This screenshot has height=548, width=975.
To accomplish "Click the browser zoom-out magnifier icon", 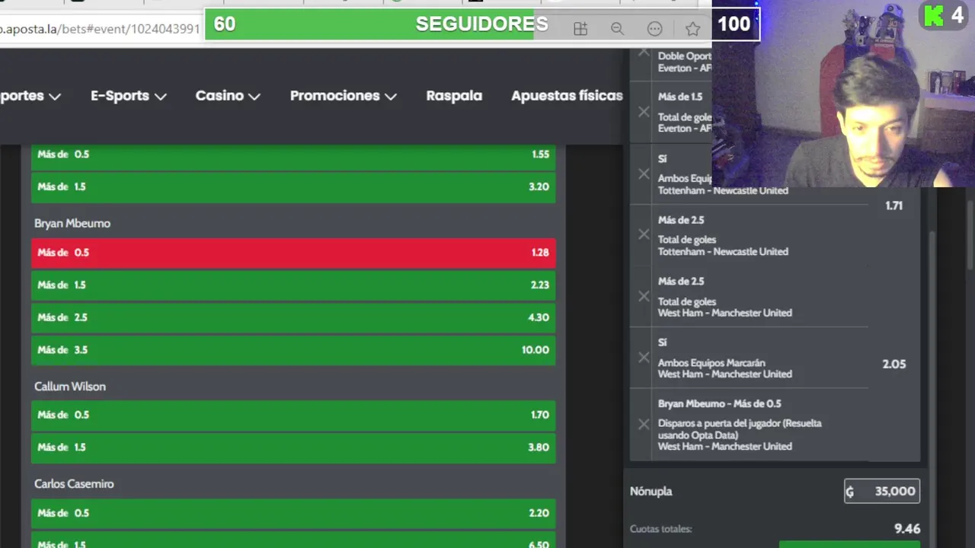I will [617, 29].
